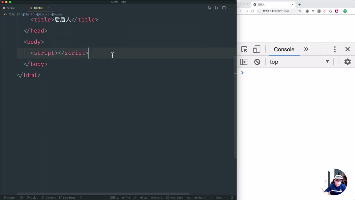The height and width of the screenshot is (200, 355).
Task: Open editor more actions ellipsis
Action: click(x=231, y=8)
